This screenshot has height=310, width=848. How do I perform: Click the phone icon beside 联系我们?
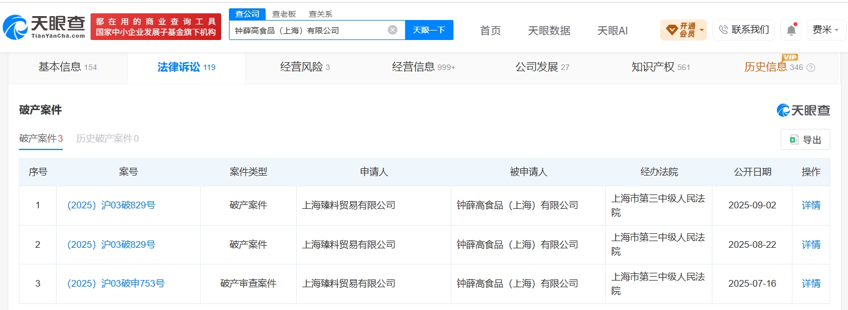pyautogui.click(x=723, y=30)
